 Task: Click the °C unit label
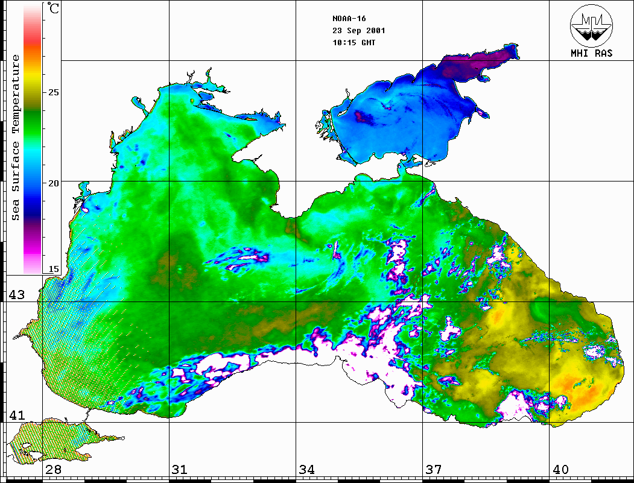pos(54,10)
